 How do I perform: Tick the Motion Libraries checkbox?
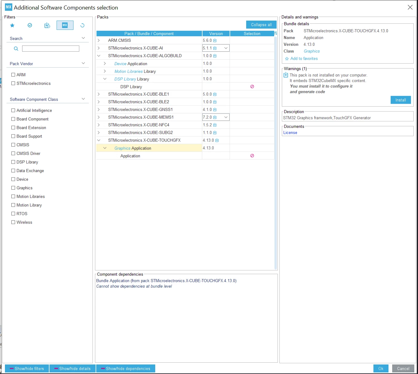pyautogui.click(x=13, y=197)
